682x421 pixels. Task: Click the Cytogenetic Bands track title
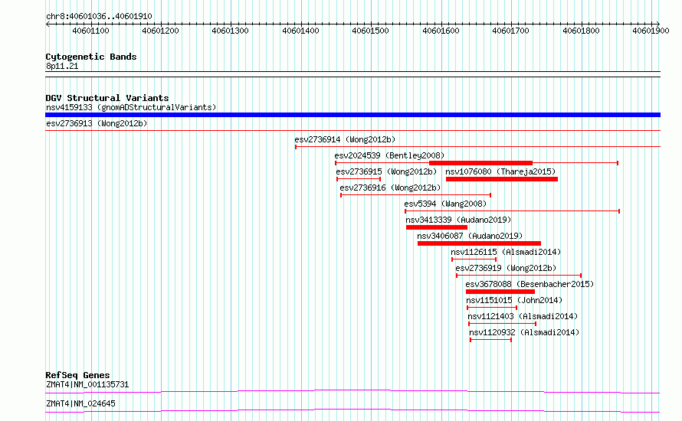91,57
